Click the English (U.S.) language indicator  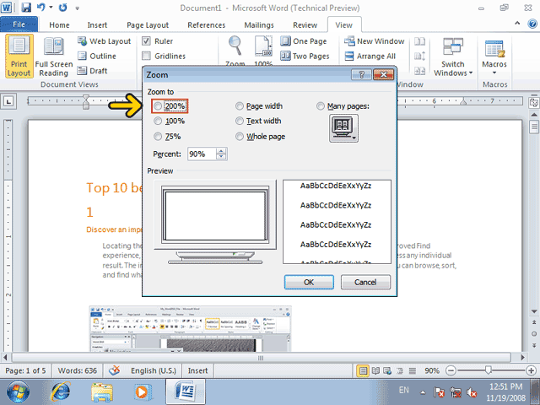(154, 370)
